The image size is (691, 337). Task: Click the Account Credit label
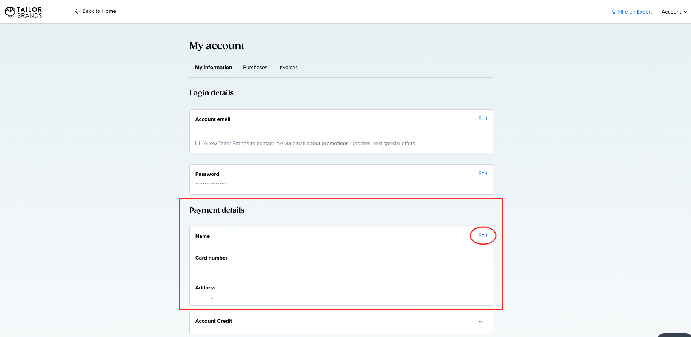pyautogui.click(x=214, y=321)
